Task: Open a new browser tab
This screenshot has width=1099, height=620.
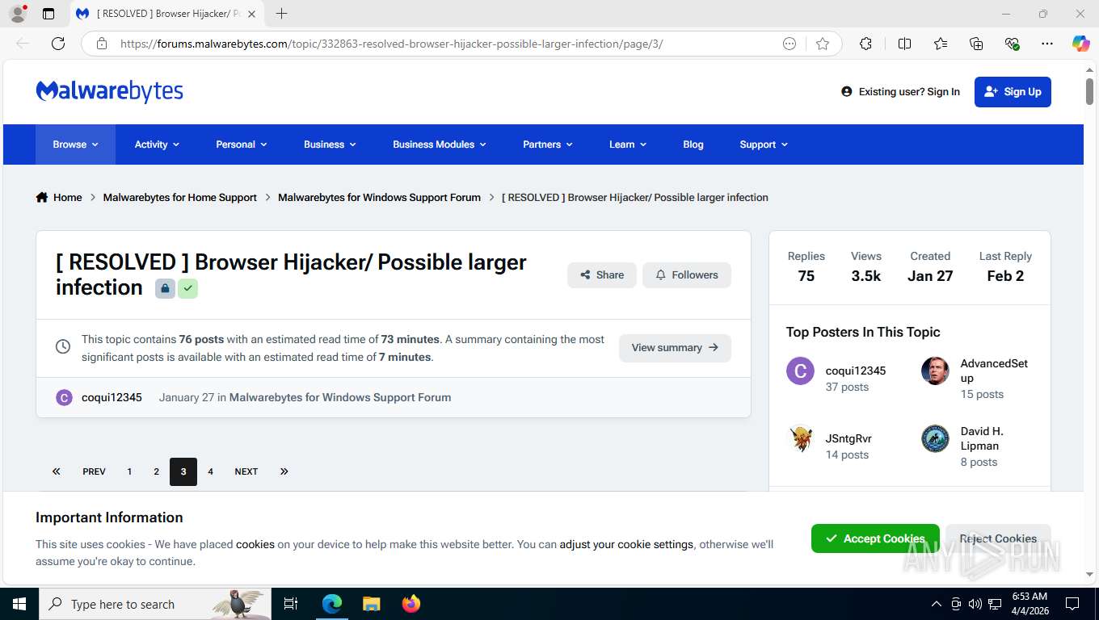Action: pyautogui.click(x=281, y=14)
